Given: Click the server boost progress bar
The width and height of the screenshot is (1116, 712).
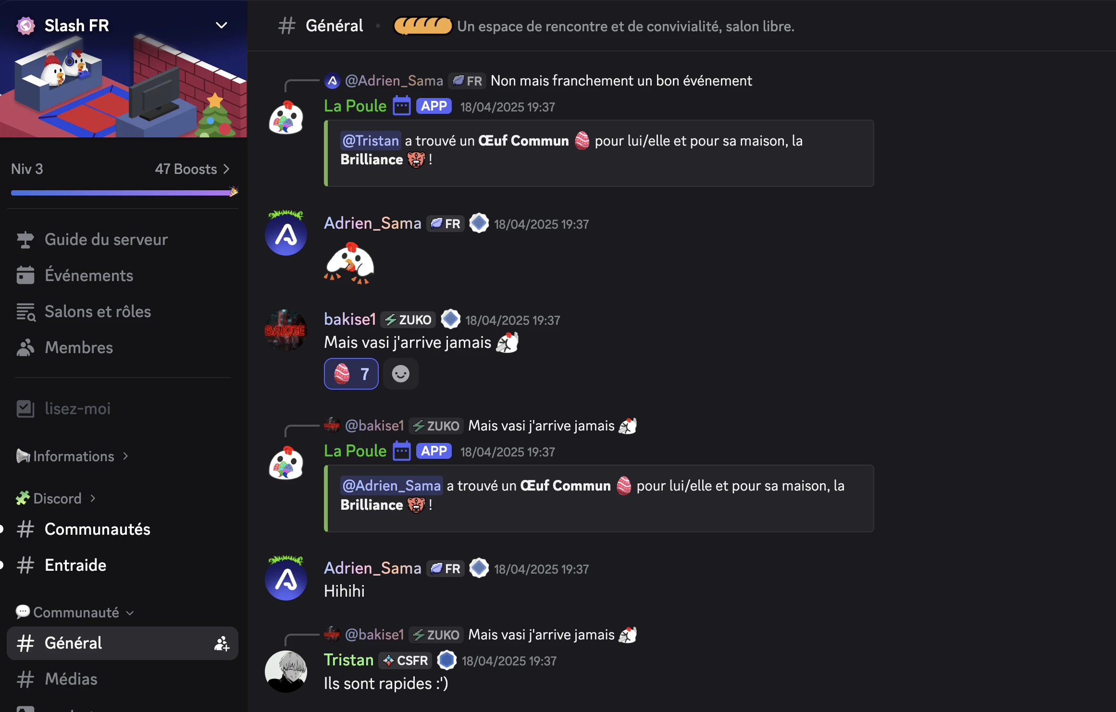Looking at the screenshot, I should click(x=124, y=192).
